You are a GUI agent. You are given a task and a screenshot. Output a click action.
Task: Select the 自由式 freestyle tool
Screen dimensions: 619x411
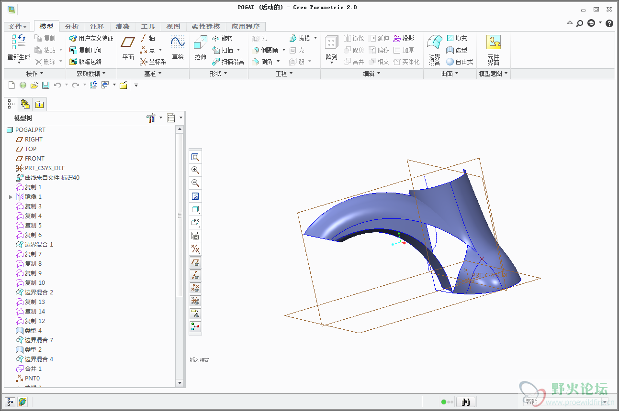click(x=460, y=62)
